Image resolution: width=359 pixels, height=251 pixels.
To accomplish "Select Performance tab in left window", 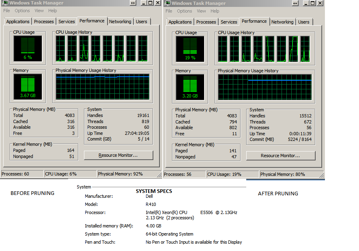I will pos(92,21).
